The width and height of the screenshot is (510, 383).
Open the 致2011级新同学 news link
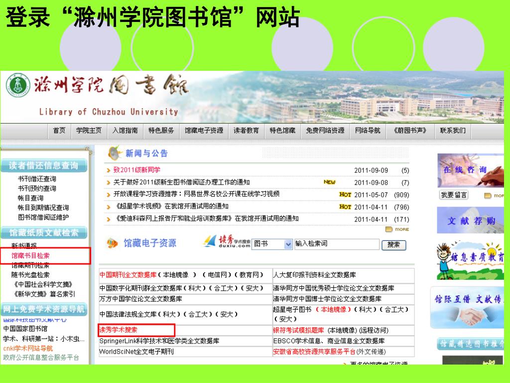(x=136, y=170)
